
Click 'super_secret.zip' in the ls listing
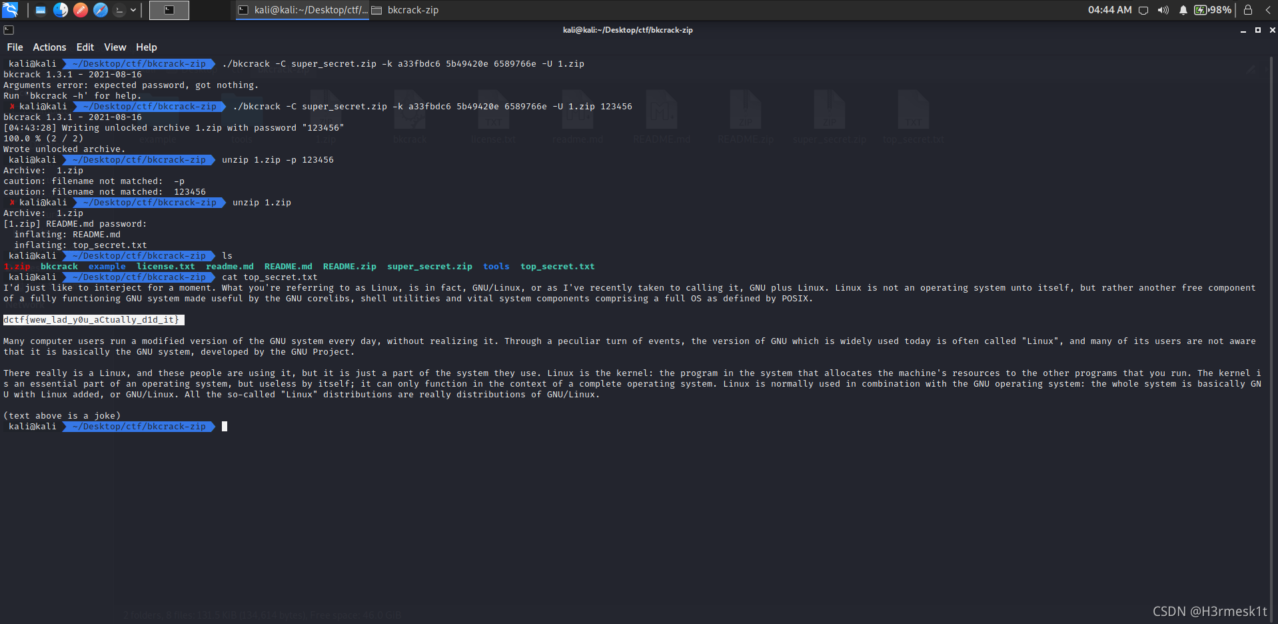[x=430, y=267]
